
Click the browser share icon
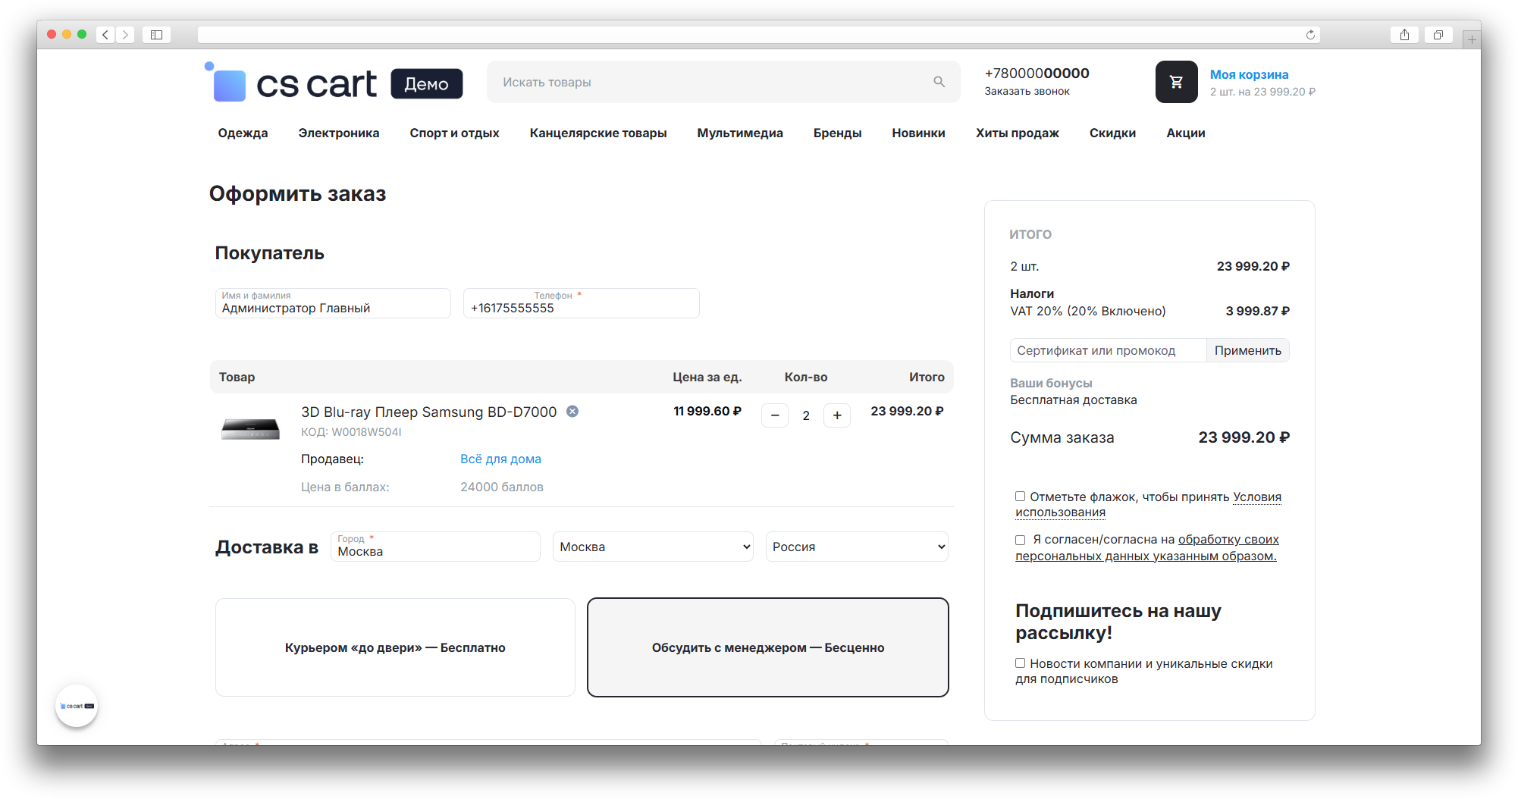[1404, 35]
